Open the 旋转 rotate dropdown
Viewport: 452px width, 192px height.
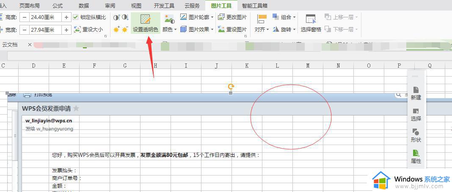coord(284,29)
